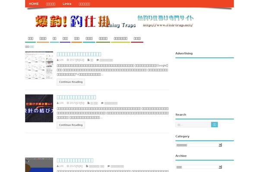Open the title link of the second post
Image resolution: width=259 pixels, height=172 pixels.
76,97
